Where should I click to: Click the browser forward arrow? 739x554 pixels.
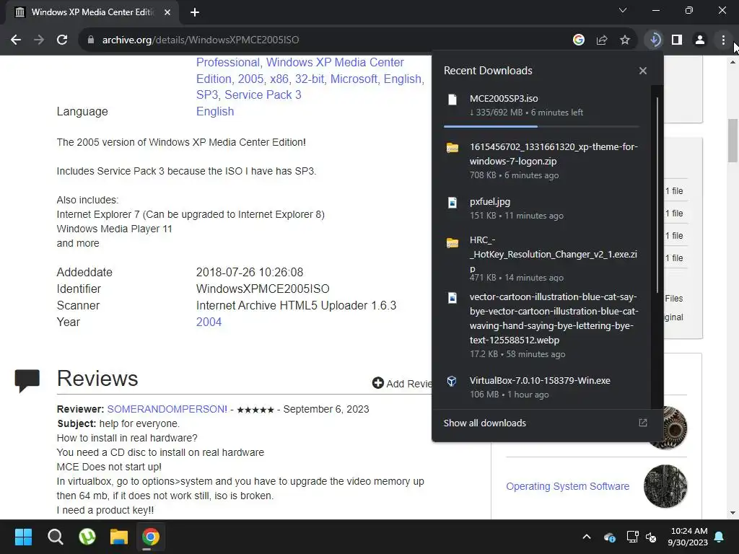[x=39, y=40]
